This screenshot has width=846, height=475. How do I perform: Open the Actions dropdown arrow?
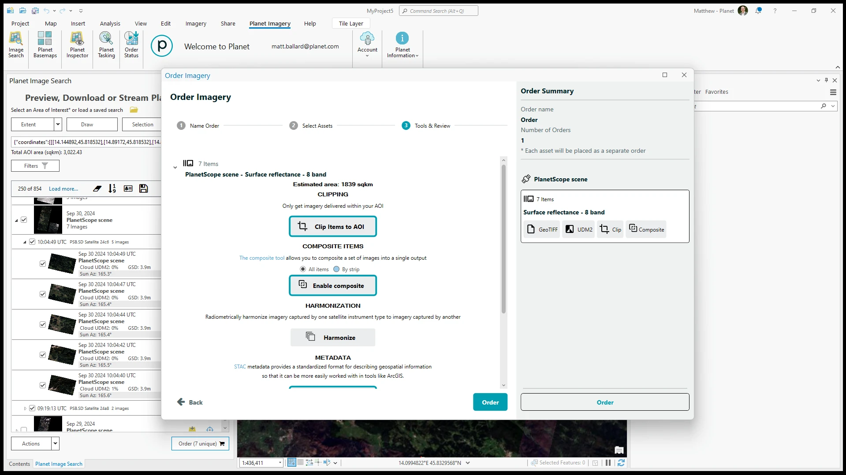click(55, 443)
